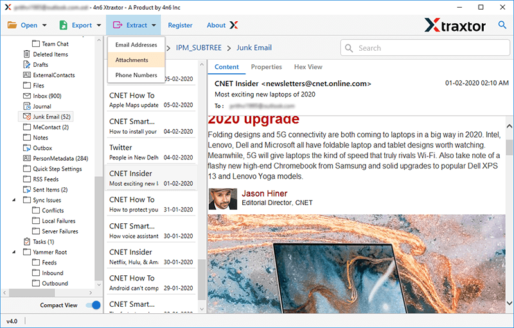Click the Journal folder icon
Viewport: 514px width, 328px height.
(27, 106)
